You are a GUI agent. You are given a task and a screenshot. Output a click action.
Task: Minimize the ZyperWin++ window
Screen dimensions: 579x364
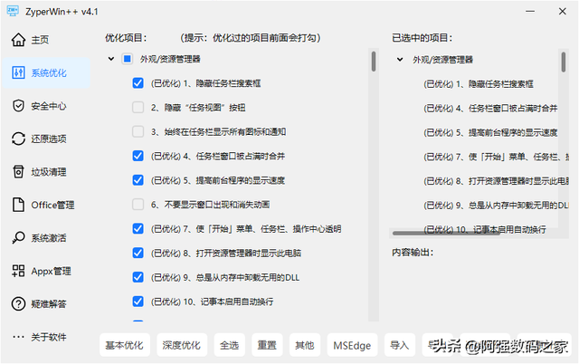pos(530,12)
